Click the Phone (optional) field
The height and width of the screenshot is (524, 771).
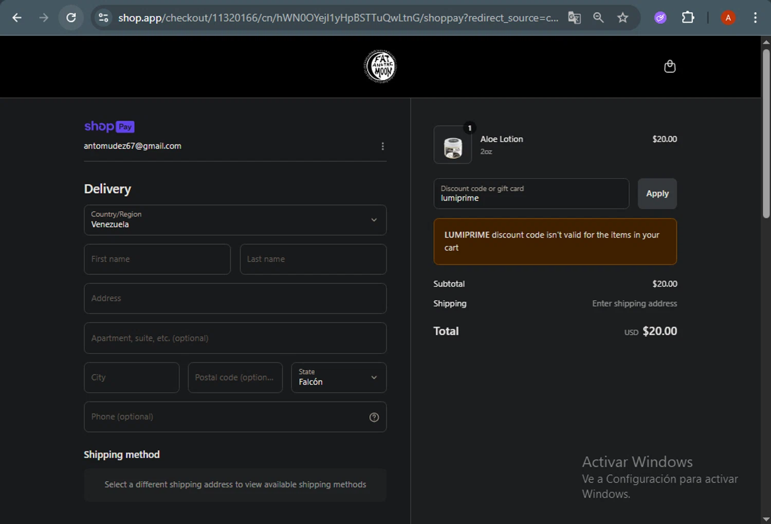(235, 417)
